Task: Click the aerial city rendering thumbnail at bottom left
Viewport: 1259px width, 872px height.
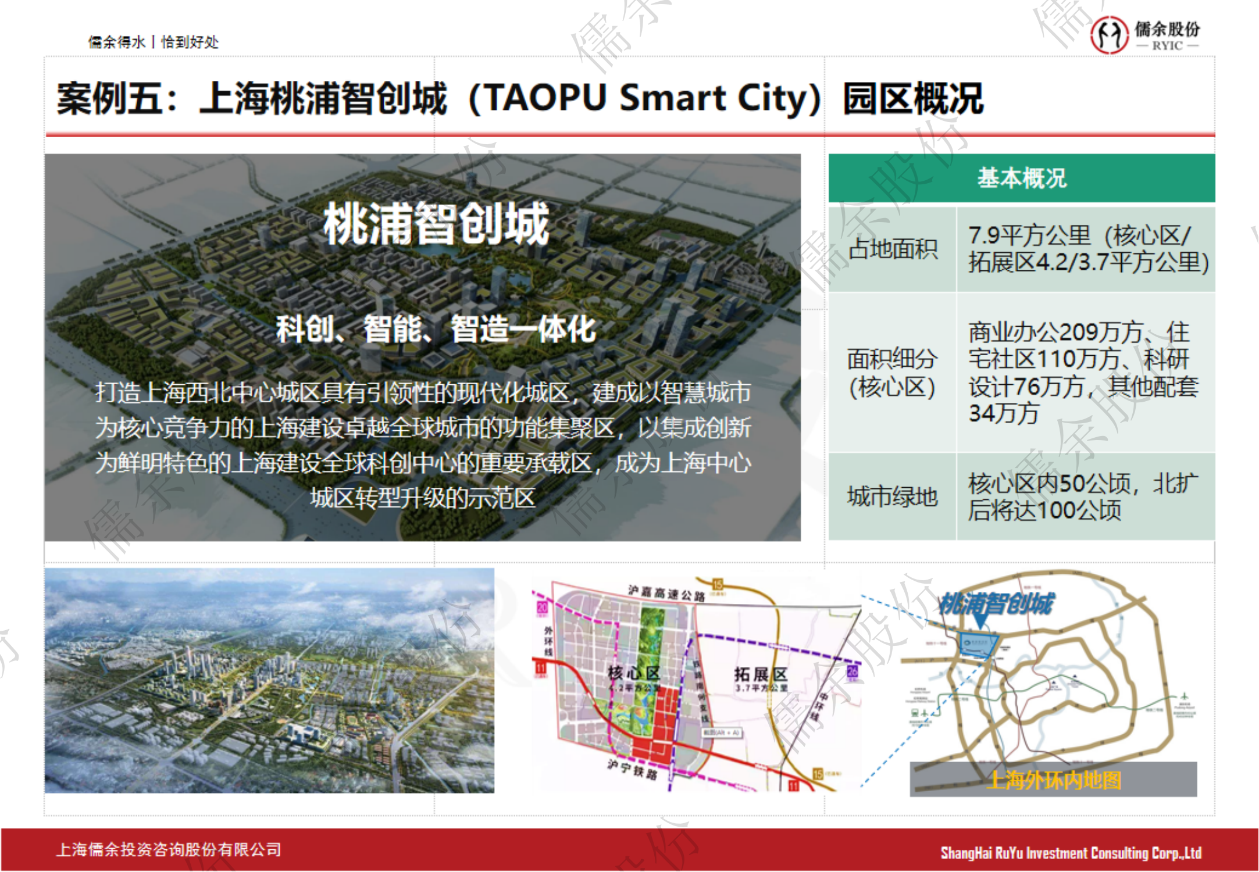Action: tap(269, 680)
